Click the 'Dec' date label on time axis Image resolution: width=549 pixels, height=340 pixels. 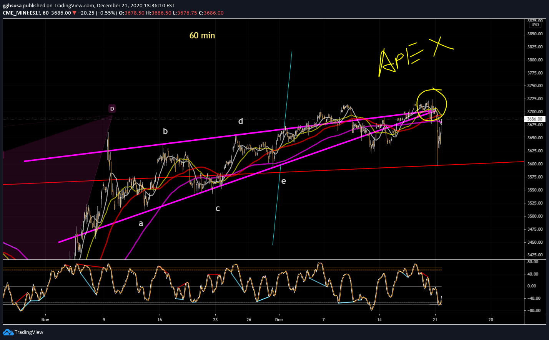[x=279, y=320]
